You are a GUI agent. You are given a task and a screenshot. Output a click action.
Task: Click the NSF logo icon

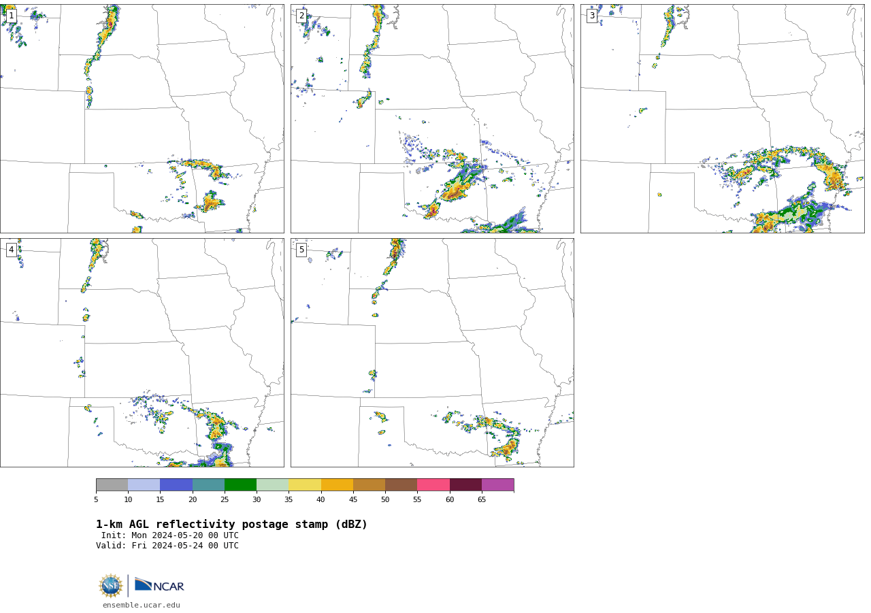[x=111, y=586]
